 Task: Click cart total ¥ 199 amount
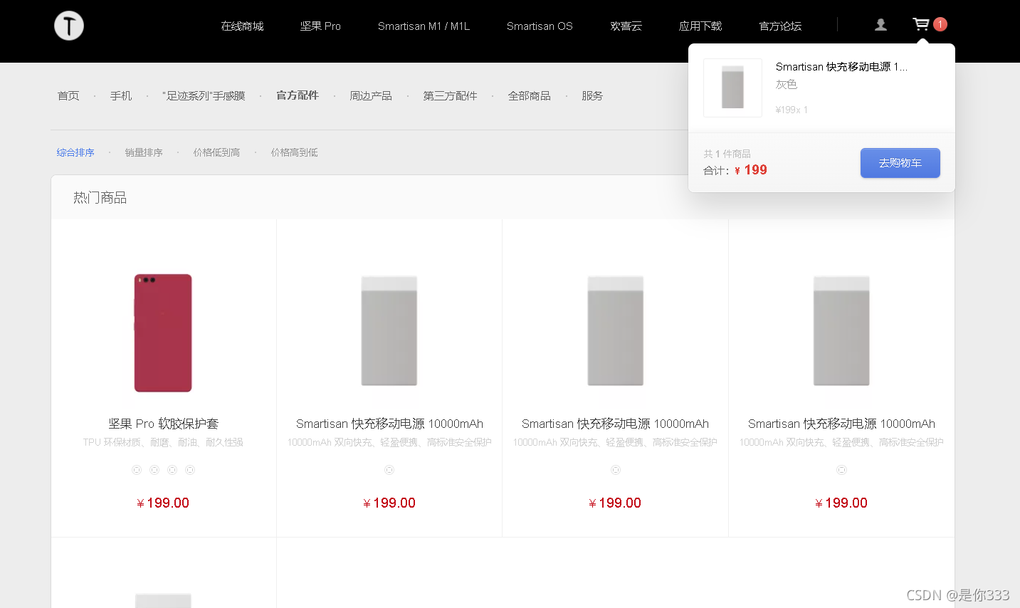click(x=751, y=170)
